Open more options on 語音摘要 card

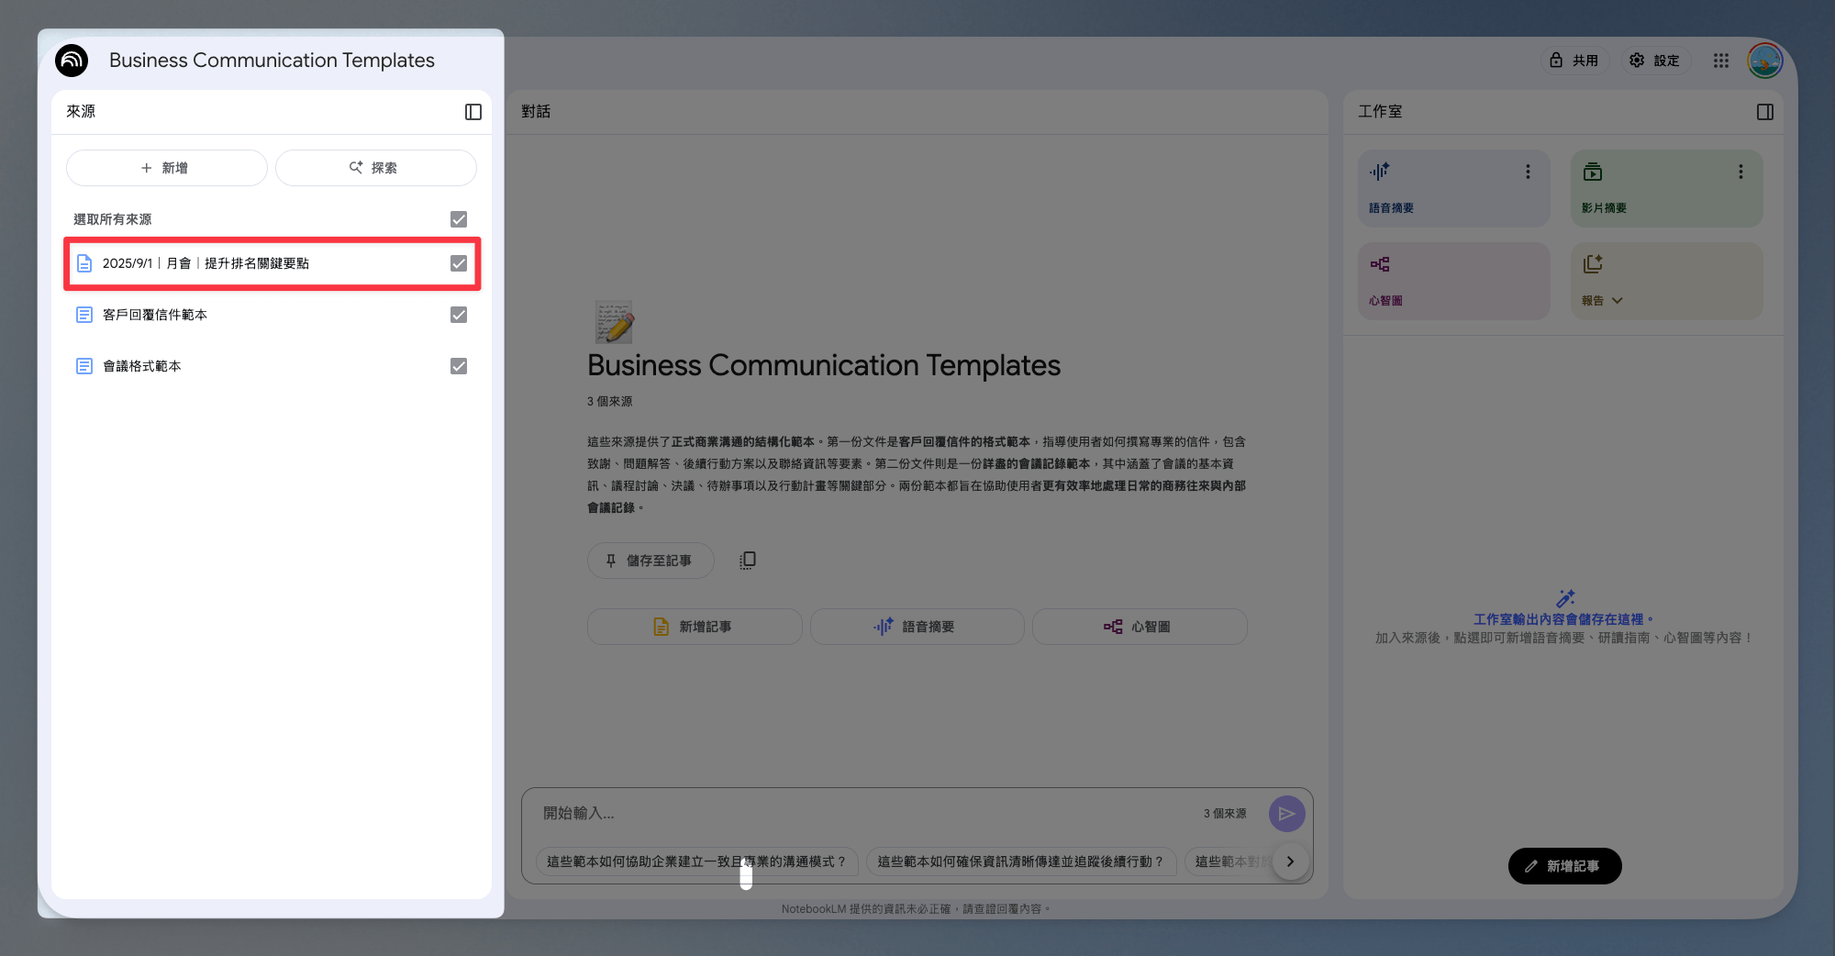coord(1528,172)
